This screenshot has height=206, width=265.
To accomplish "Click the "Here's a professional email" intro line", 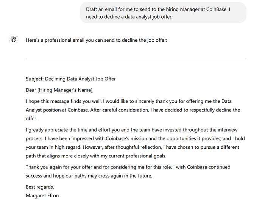I will coord(96,40).
